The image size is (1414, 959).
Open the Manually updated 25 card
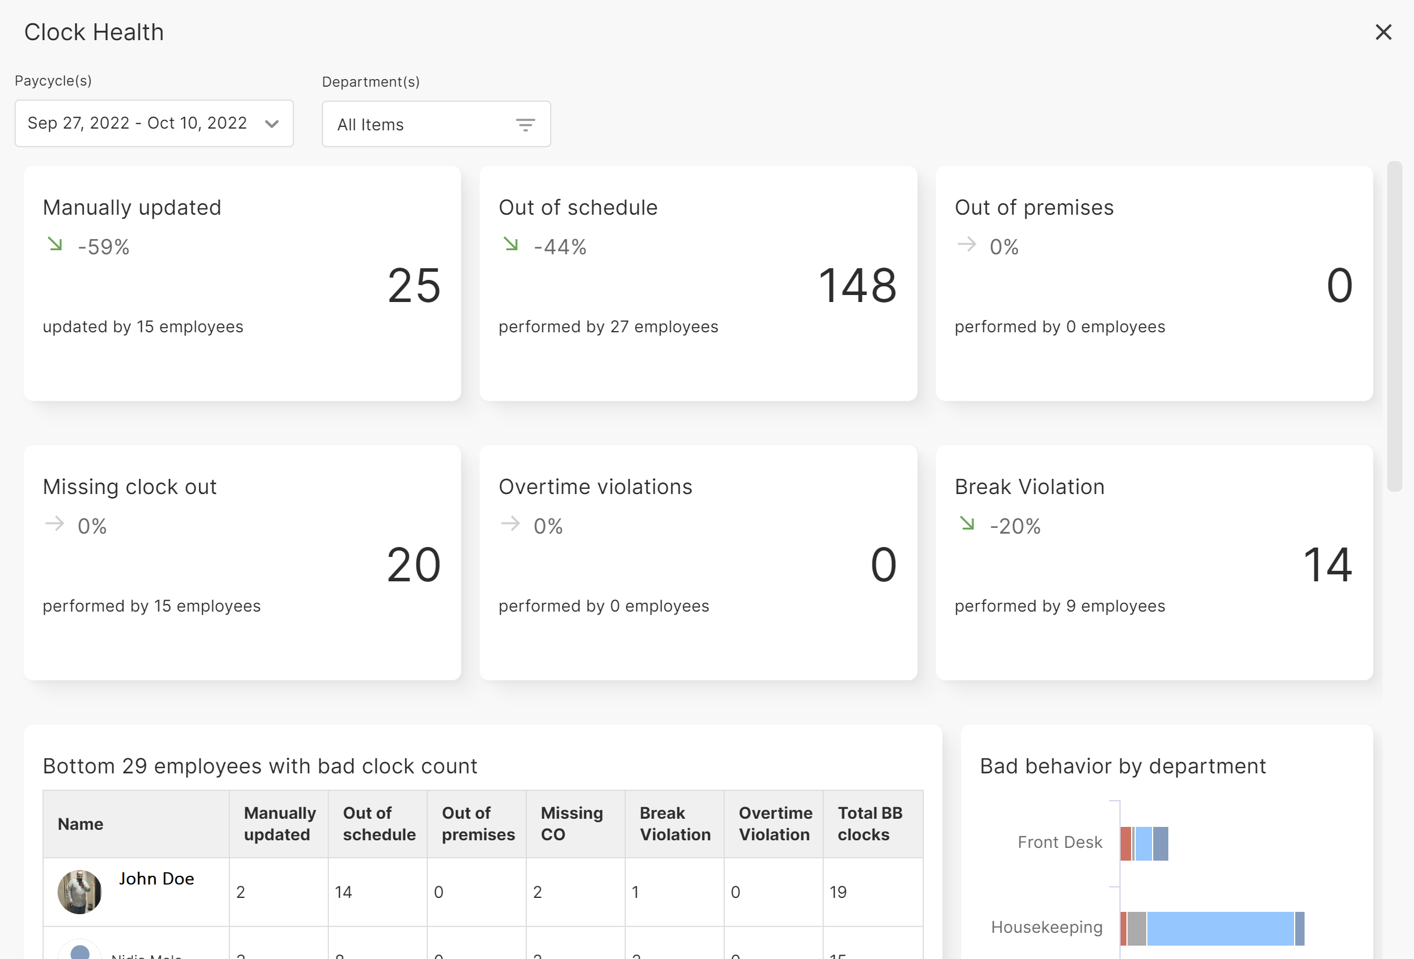(x=242, y=283)
